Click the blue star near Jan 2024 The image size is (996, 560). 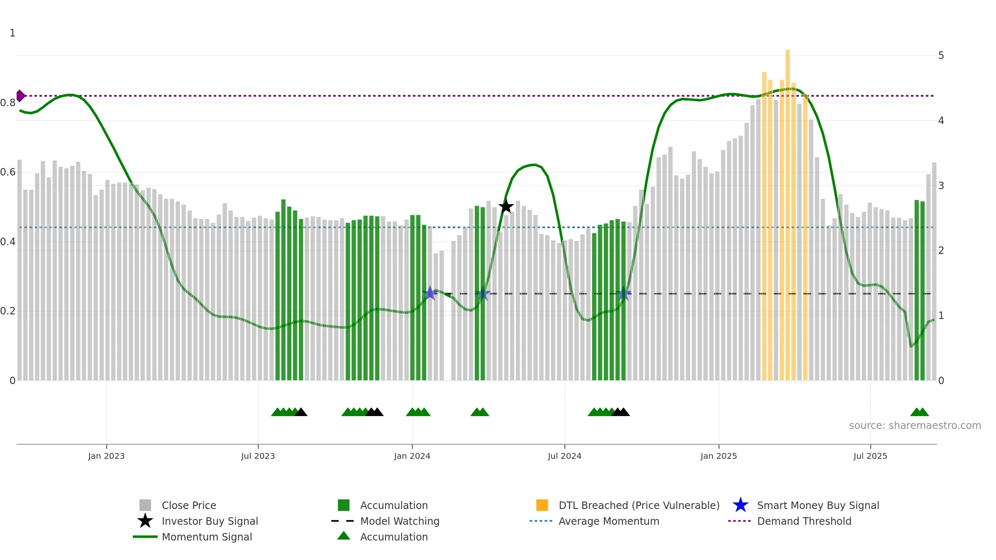click(x=430, y=293)
